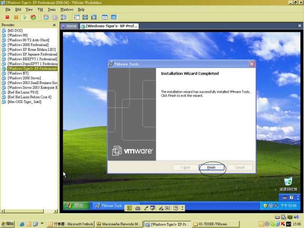Open the View menu

29,9
